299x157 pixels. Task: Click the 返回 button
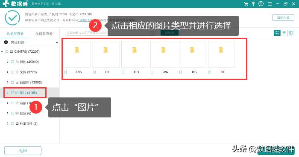pyautogui.click(x=23, y=151)
